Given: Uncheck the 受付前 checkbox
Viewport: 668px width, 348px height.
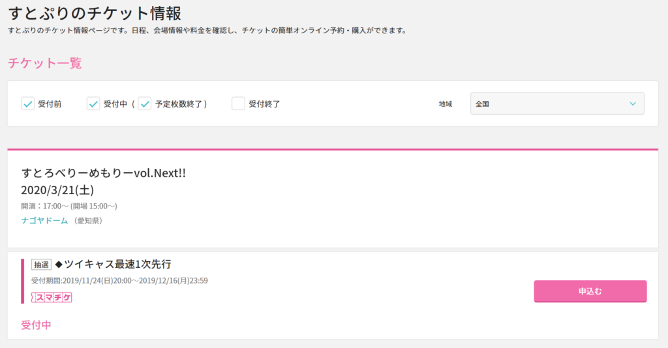Looking at the screenshot, I should pos(27,104).
